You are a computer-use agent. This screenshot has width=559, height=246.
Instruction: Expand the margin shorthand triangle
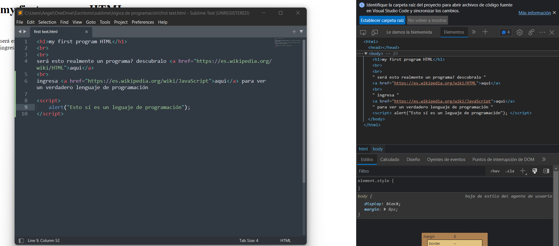coord(385,209)
